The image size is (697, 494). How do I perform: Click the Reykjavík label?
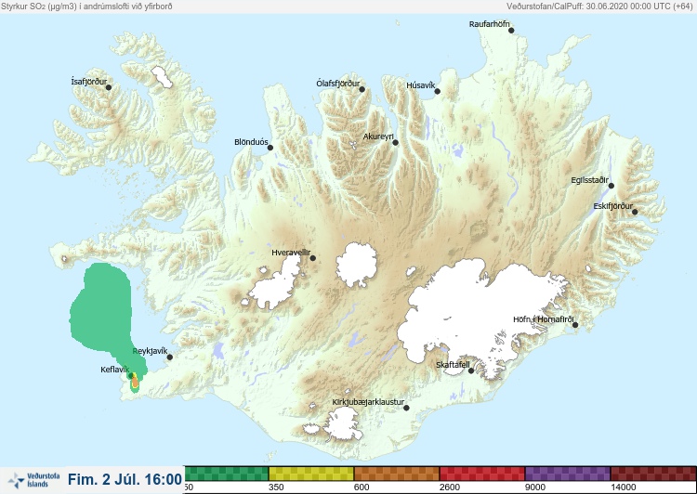tap(151, 351)
